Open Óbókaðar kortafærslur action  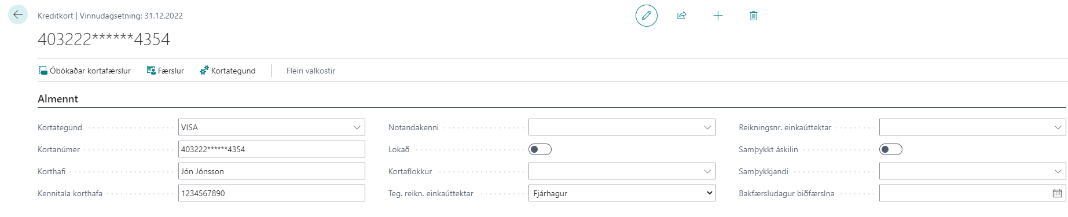[85, 71]
